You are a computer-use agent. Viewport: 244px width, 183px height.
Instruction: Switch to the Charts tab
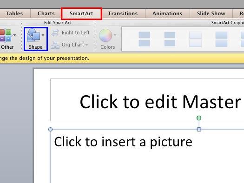pos(46,13)
